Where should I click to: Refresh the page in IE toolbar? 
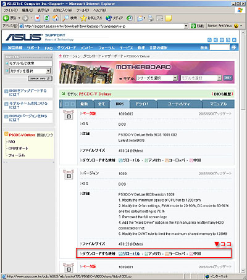coord(47,19)
